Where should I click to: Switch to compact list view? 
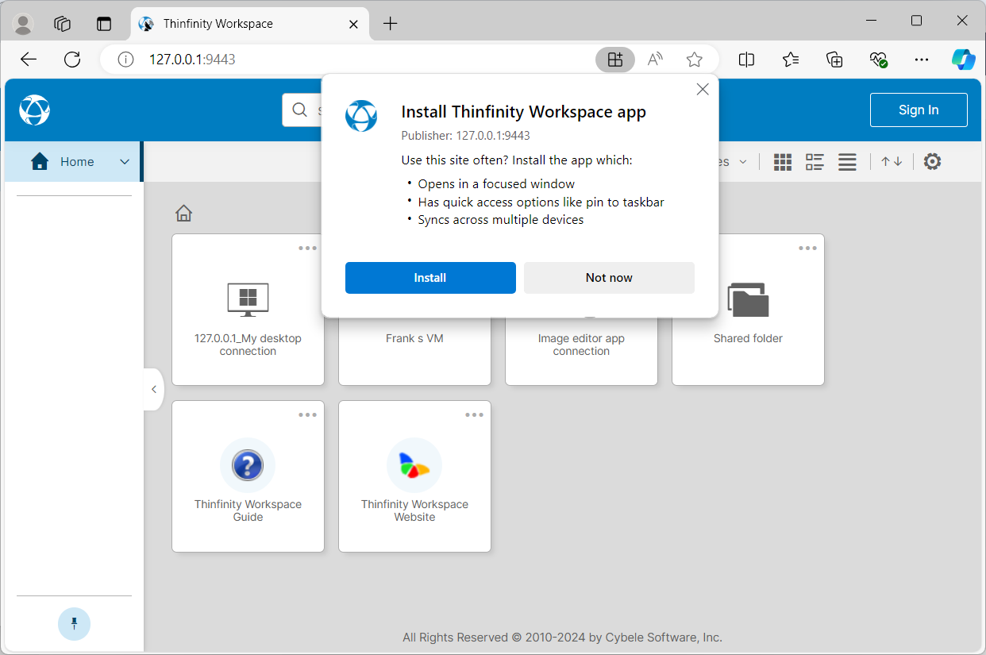pos(847,162)
